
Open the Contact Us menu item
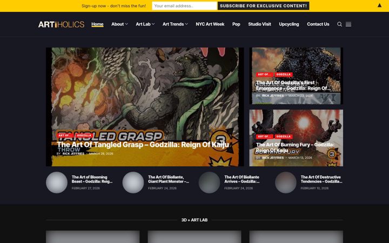pyautogui.click(x=318, y=24)
